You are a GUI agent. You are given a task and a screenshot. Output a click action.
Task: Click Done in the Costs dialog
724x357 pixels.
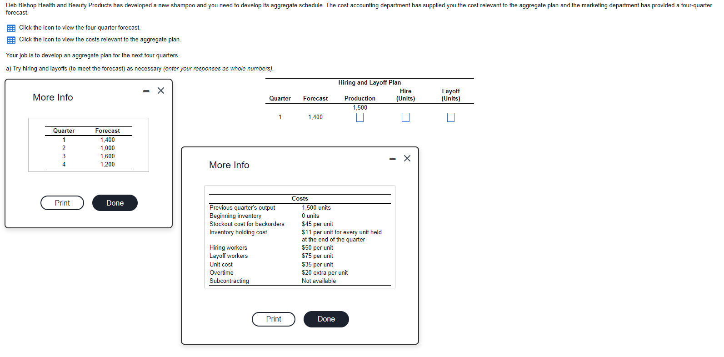coord(326,319)
